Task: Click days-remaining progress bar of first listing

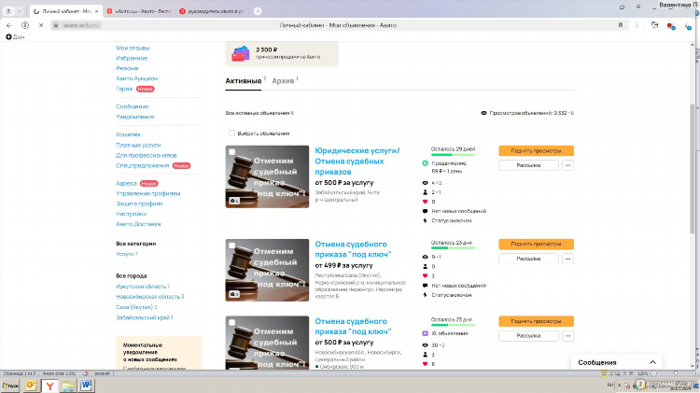Action: pos(453,155)
